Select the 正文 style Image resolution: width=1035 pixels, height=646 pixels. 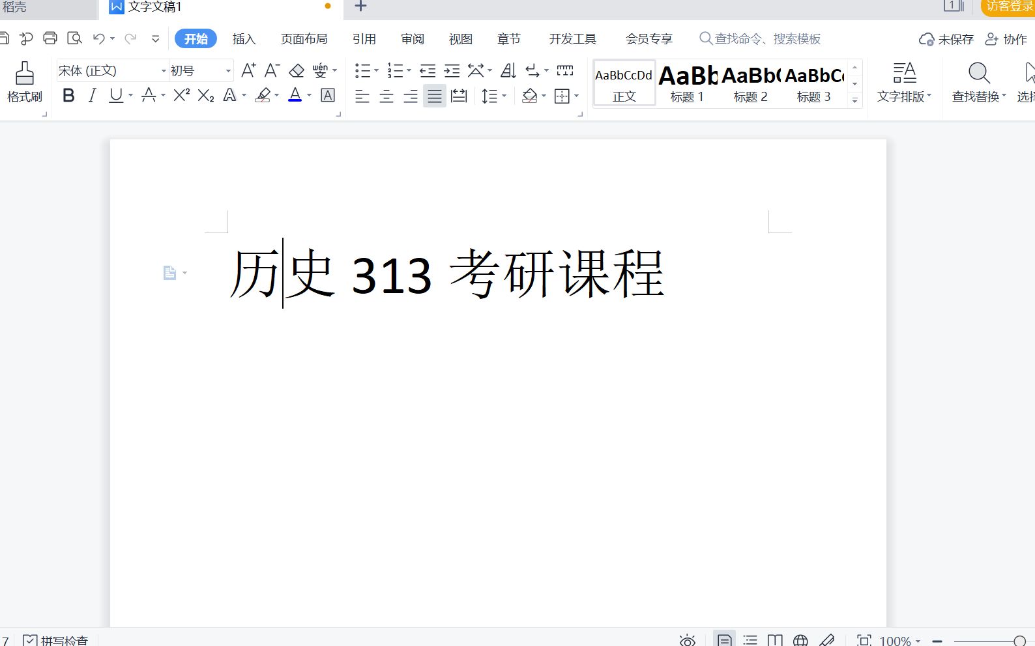tap(624, 83)
